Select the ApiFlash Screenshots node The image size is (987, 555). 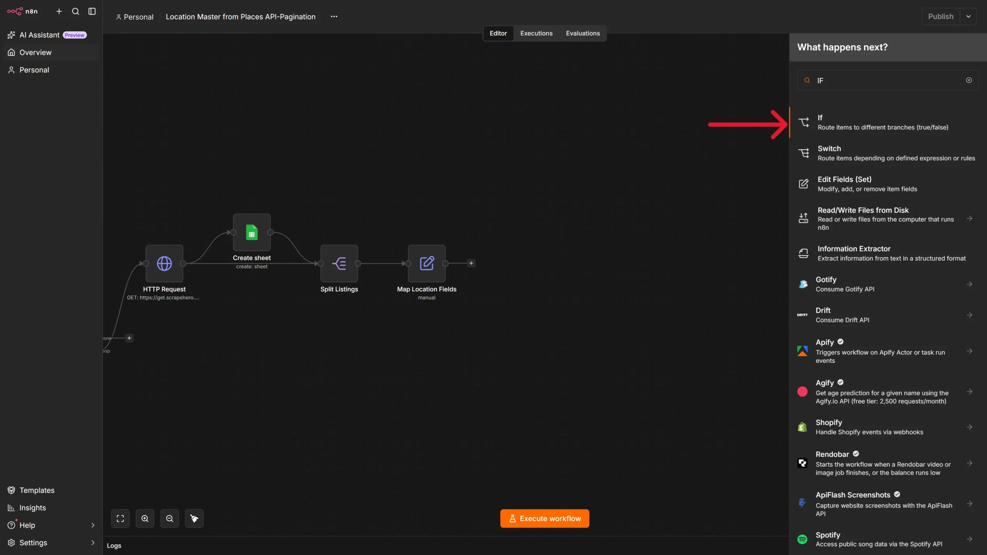point(888,504)
